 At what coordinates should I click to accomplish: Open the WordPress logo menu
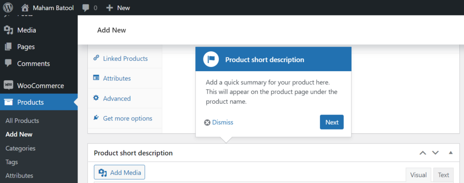(8, 8)
